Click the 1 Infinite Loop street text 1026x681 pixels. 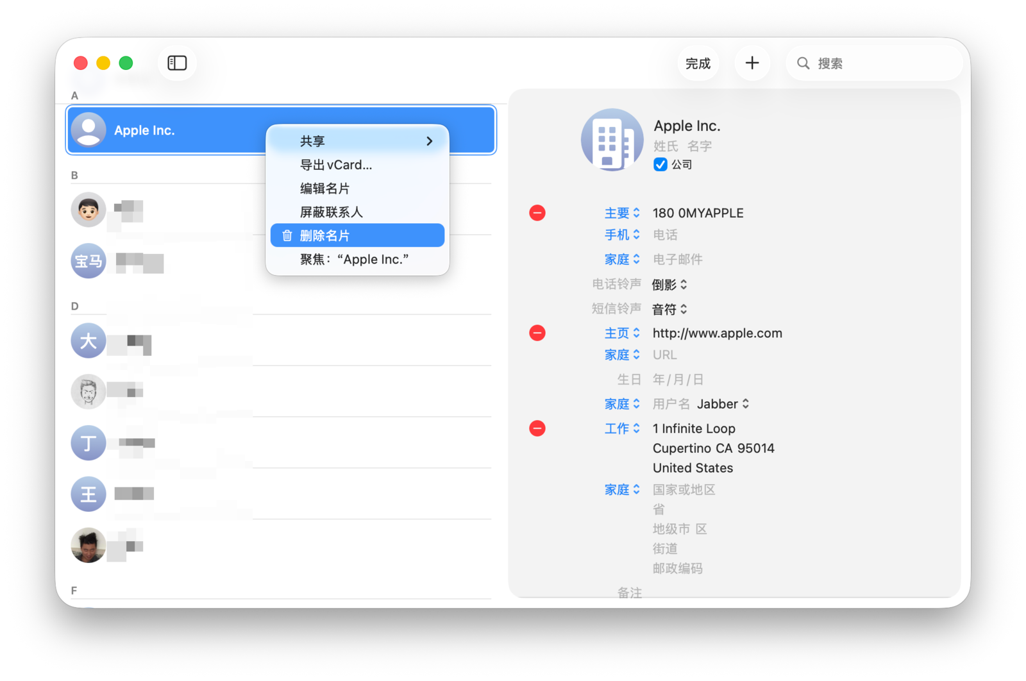[x=694, y=428]
